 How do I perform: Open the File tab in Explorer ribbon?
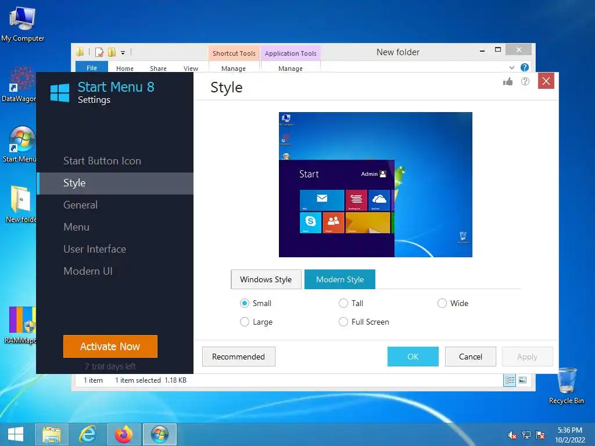pos(92,67)
